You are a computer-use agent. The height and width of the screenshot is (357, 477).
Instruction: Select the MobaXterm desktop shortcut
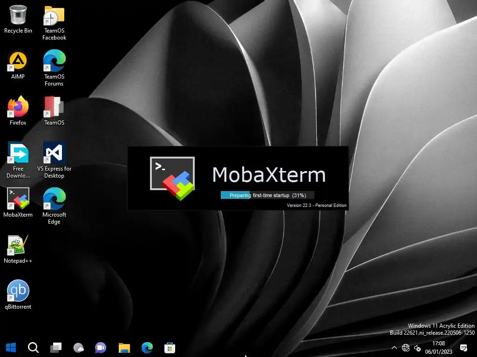18,203
